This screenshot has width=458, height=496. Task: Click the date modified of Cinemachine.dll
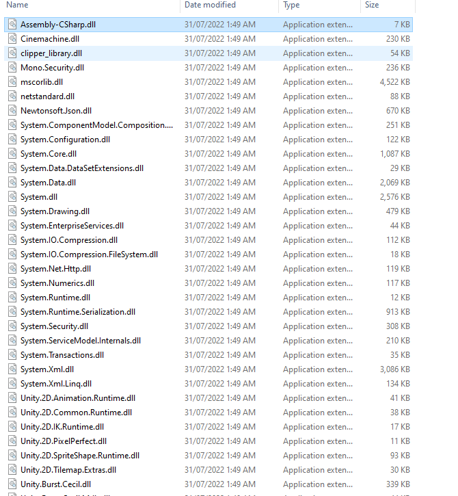[220, 38]
